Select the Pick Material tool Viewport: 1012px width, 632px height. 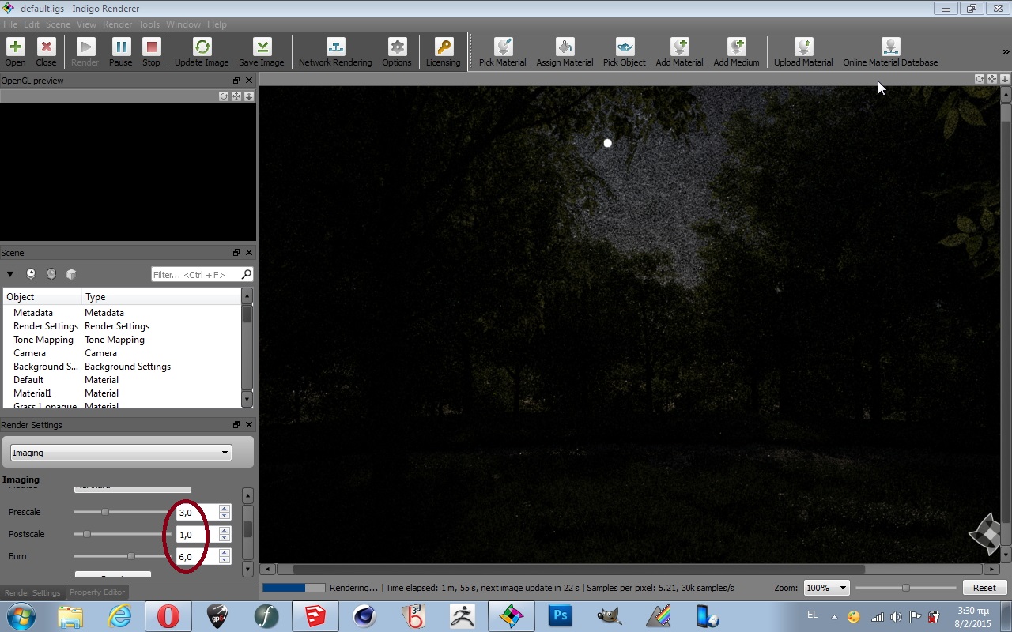tap(502, 52)
